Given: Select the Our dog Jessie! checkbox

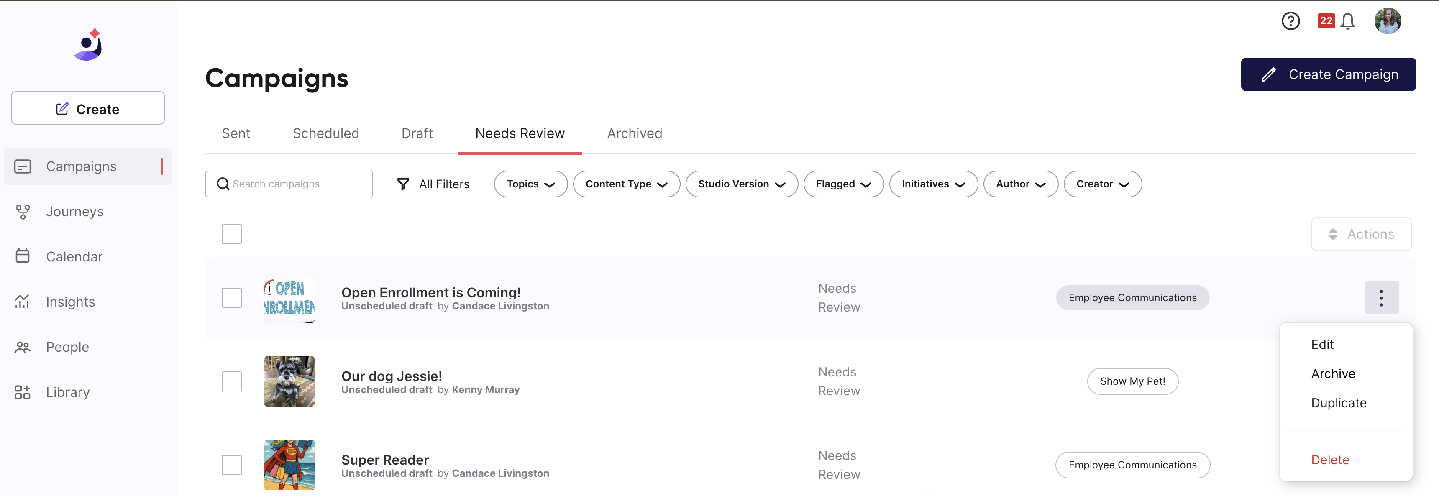Looking at the screenshot, I should tap(232, 381).
